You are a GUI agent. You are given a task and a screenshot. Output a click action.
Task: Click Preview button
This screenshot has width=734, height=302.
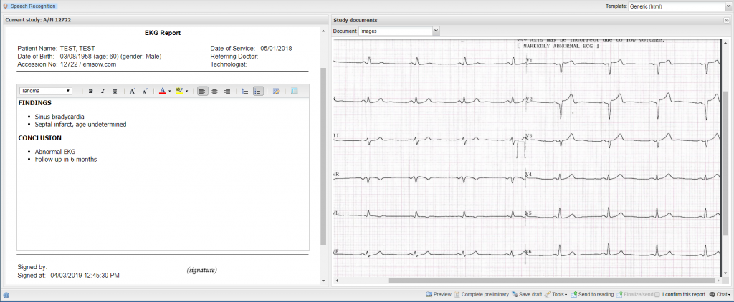click(x=438, y=295)
